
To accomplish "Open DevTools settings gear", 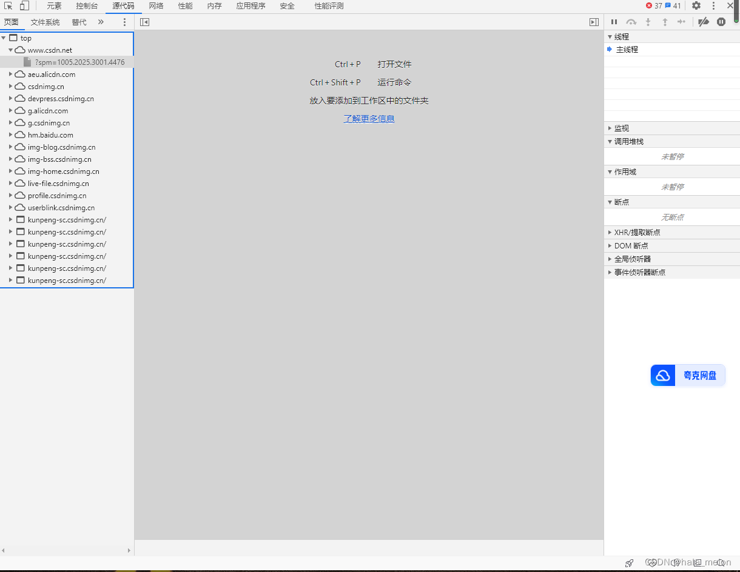I will point(696,5).
